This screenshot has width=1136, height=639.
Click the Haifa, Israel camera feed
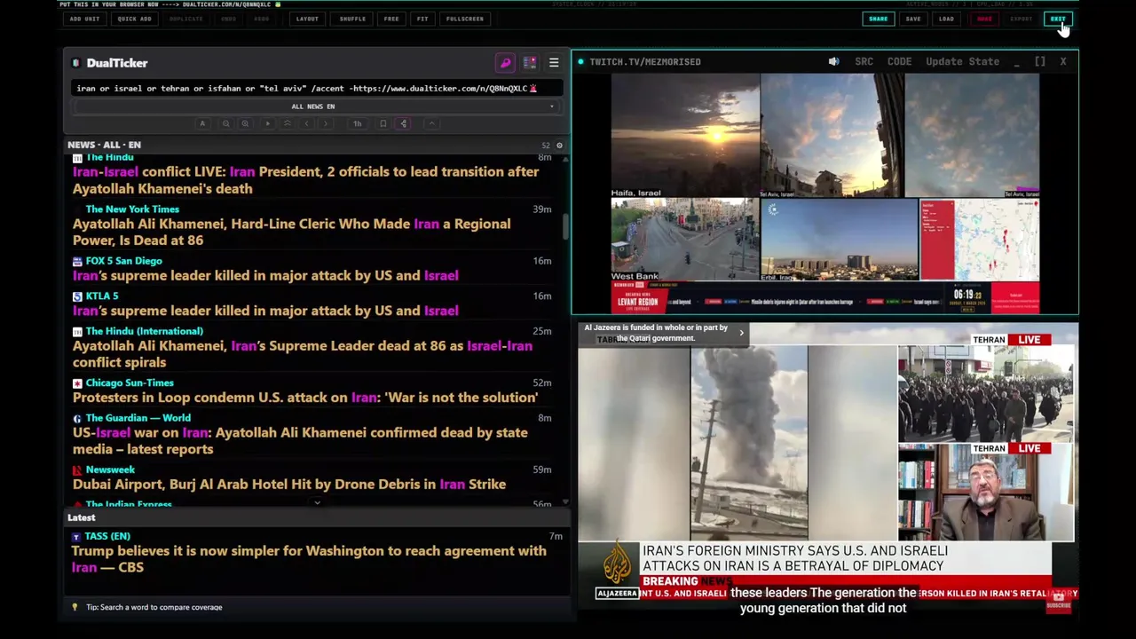coord(684,135)
